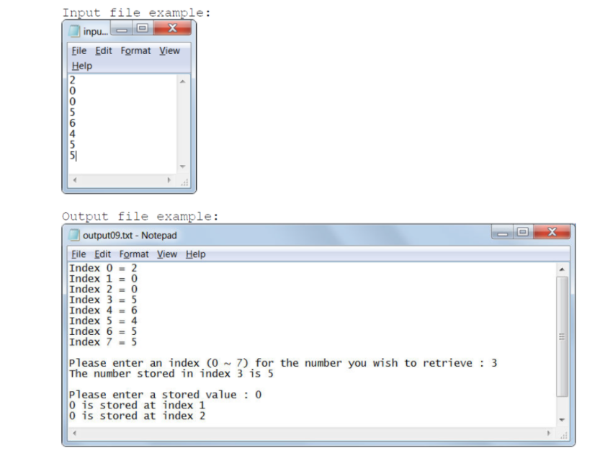The width and height of the screenshot is (600, 474).
Task: Open the File menu of output09.txt
Action: [x=79, y=254]
